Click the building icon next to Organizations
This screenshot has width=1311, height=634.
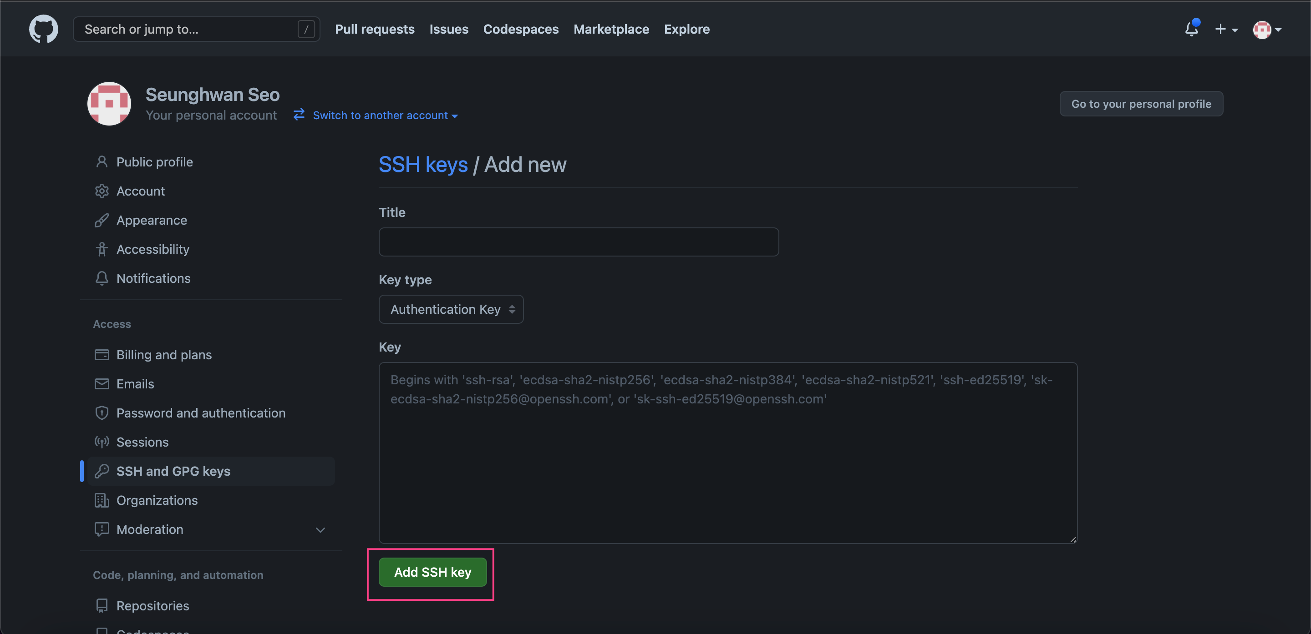click(x=102, y=500)
